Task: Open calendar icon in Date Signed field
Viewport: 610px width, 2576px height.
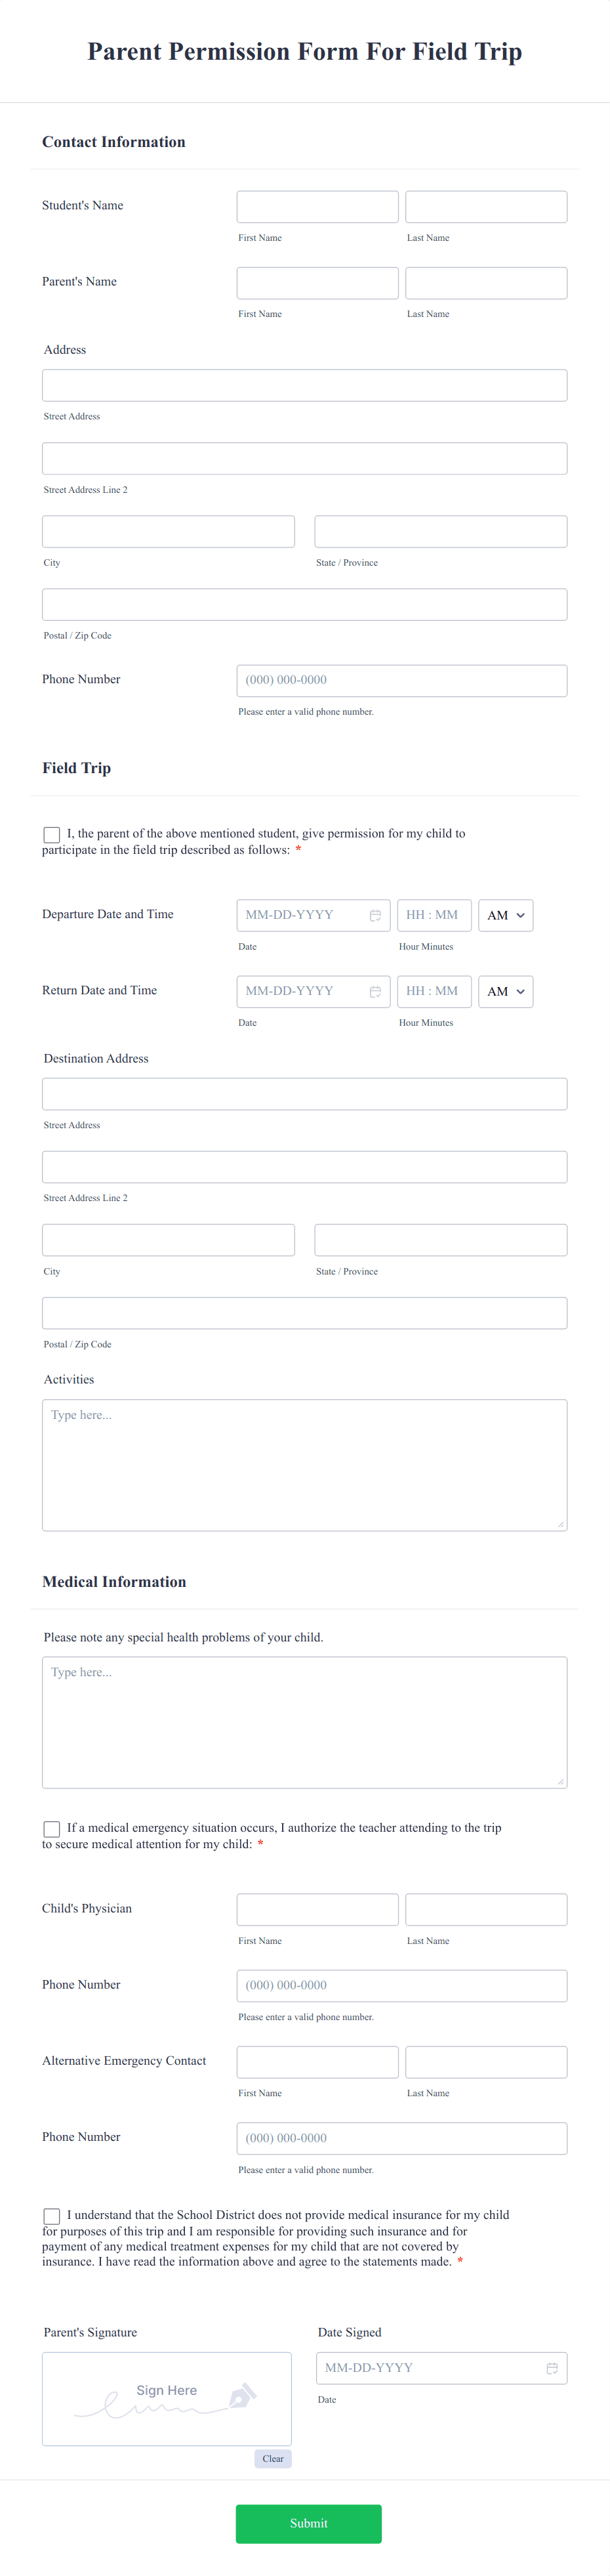Action: [552, 2368]
